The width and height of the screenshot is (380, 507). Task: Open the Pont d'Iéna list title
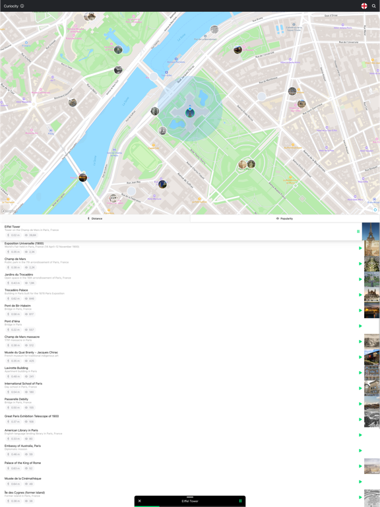[13, 321]
